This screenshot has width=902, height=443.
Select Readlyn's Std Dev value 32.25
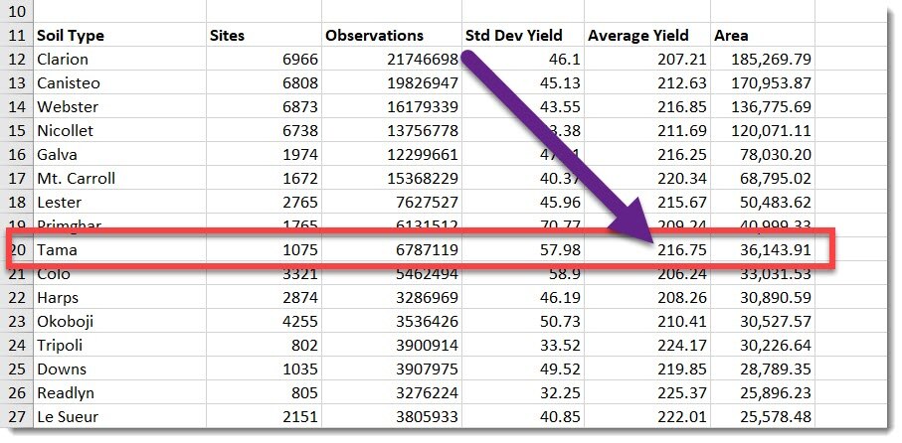558,393
